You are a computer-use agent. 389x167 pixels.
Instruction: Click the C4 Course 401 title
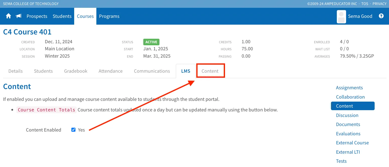[27, 32]
